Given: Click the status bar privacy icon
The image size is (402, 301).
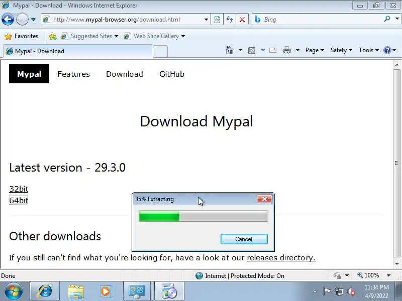Looking at the screenshot, I should (x=337, y=275).
